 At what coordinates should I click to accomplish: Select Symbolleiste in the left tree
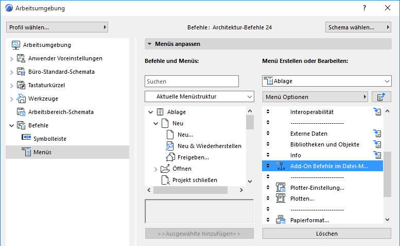[x=49, y=139]
